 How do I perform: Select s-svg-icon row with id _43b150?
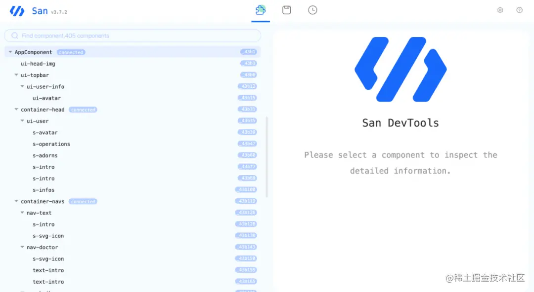(133, 258)
